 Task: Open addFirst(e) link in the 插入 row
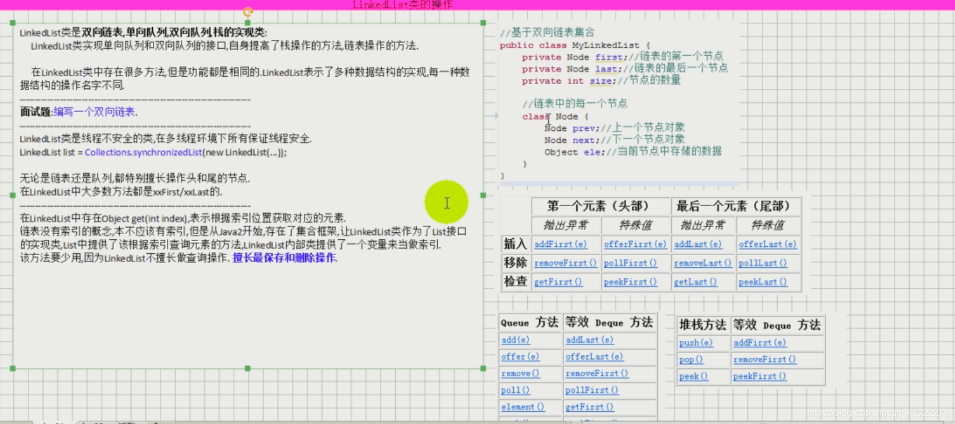tap(560, 244)
